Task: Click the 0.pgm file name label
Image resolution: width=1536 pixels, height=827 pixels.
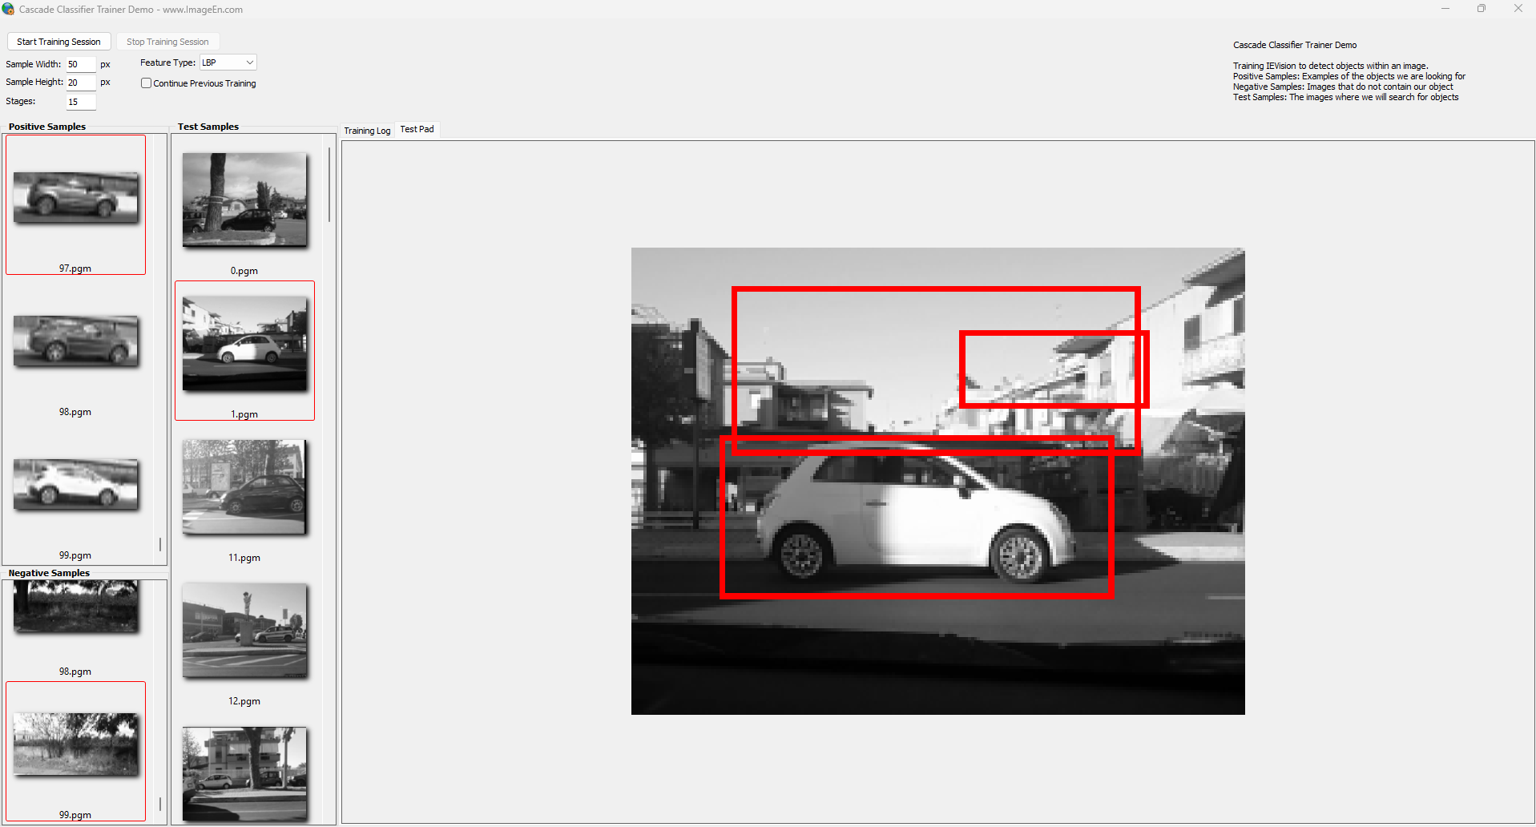Action: click(x=244, y=271)
